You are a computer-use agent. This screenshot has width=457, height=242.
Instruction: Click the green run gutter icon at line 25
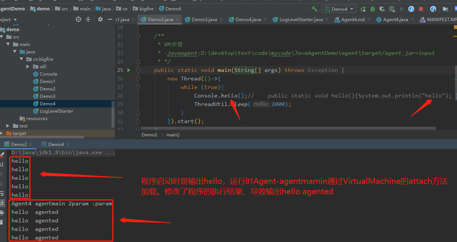[x=129, y=70]
